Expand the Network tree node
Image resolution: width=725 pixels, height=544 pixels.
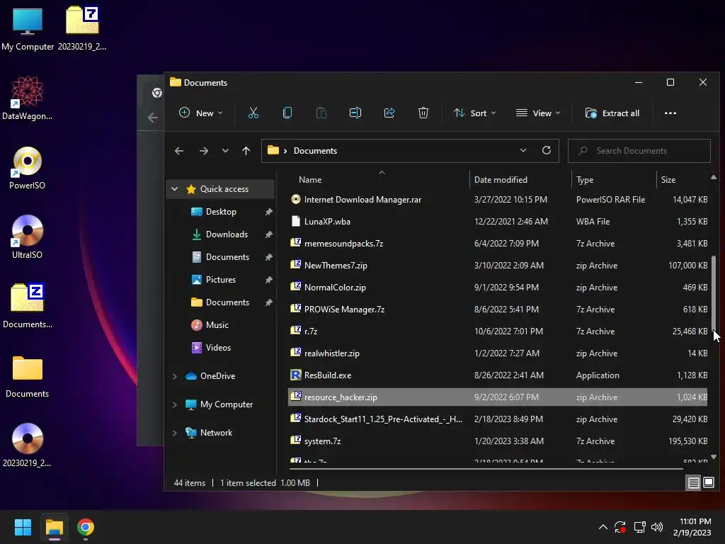pyautogui.click(x=174, y=433)
